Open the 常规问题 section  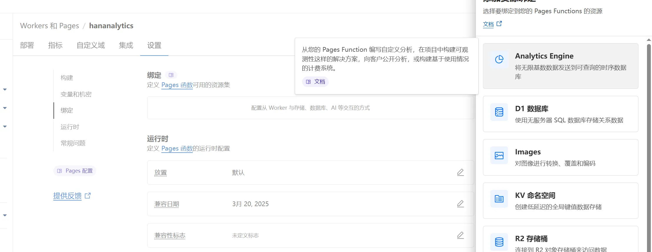coord(73,143)
